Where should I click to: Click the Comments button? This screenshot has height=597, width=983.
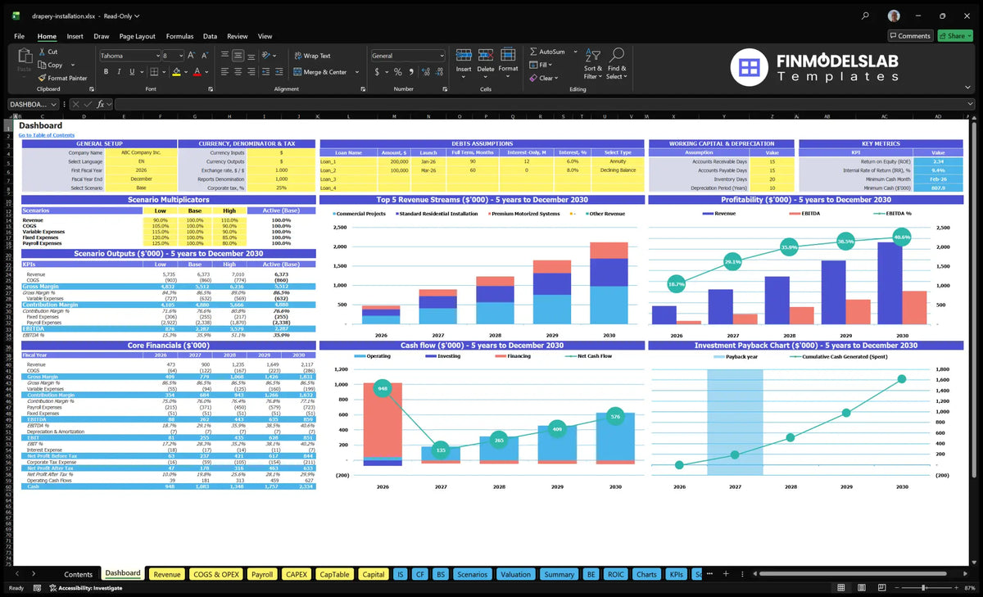point(910,35)
